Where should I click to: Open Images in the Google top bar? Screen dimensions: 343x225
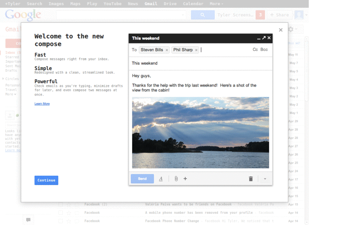click(56, 4)
